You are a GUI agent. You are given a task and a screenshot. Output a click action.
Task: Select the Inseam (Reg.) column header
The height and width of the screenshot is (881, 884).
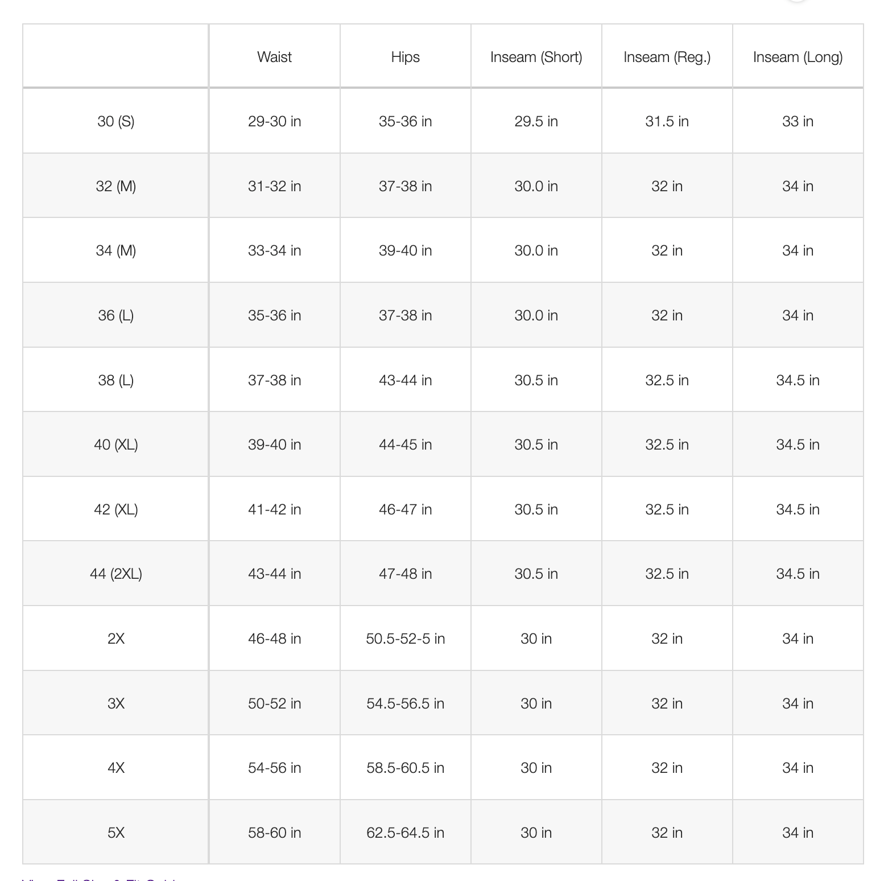[x=667, y=57]
